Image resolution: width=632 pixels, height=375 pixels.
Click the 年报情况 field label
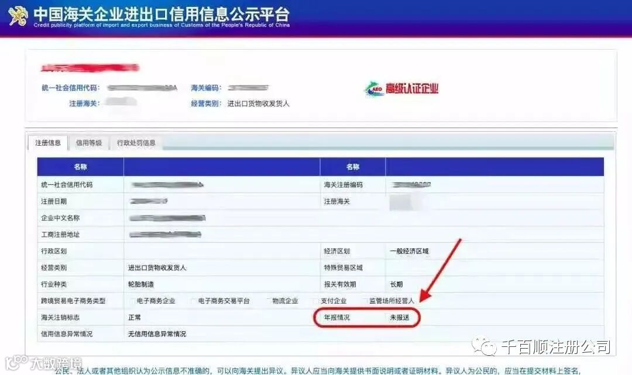pyautogui.click(x=337, y=318)
